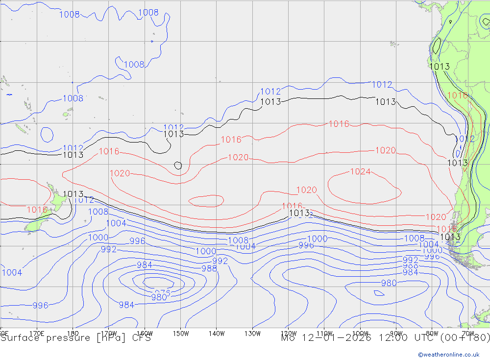This screenshot has width=490, height=359.
Task: Click the 160W longitude axis label
Action: pos(145,334)
